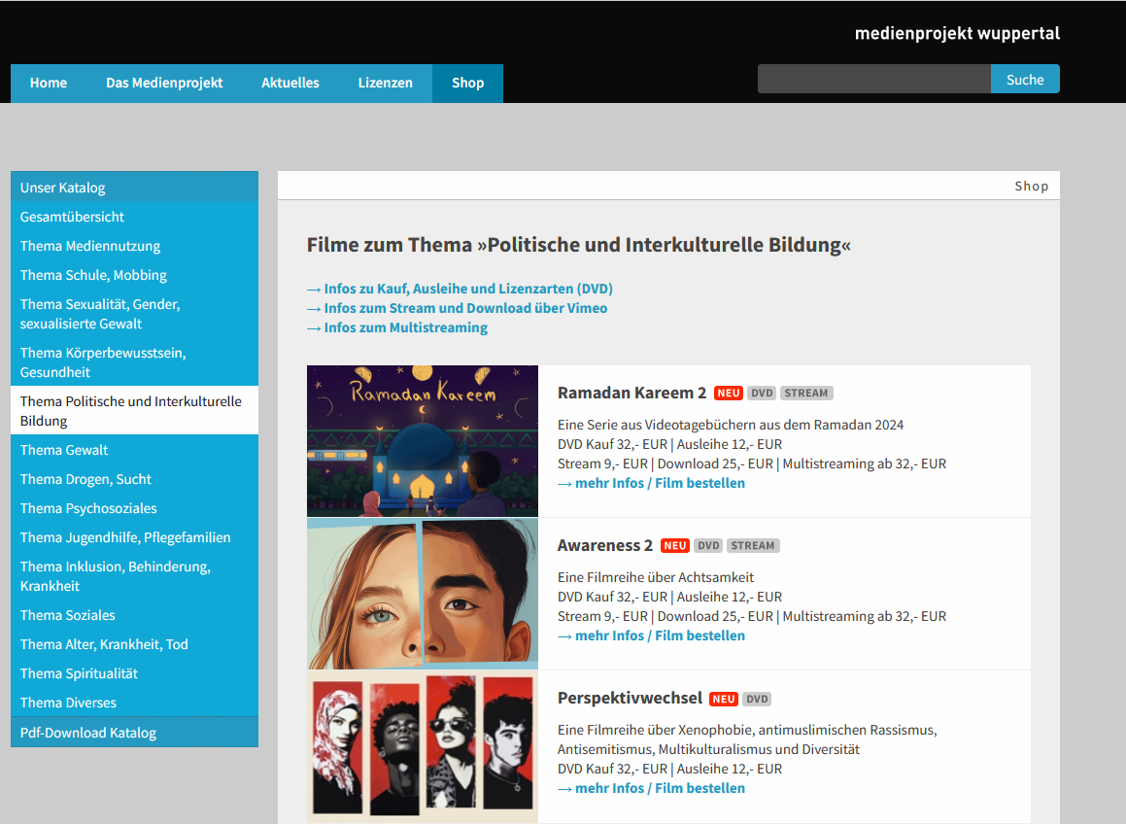
Task: Select the Shop tab
Action: tap(467, 83)
